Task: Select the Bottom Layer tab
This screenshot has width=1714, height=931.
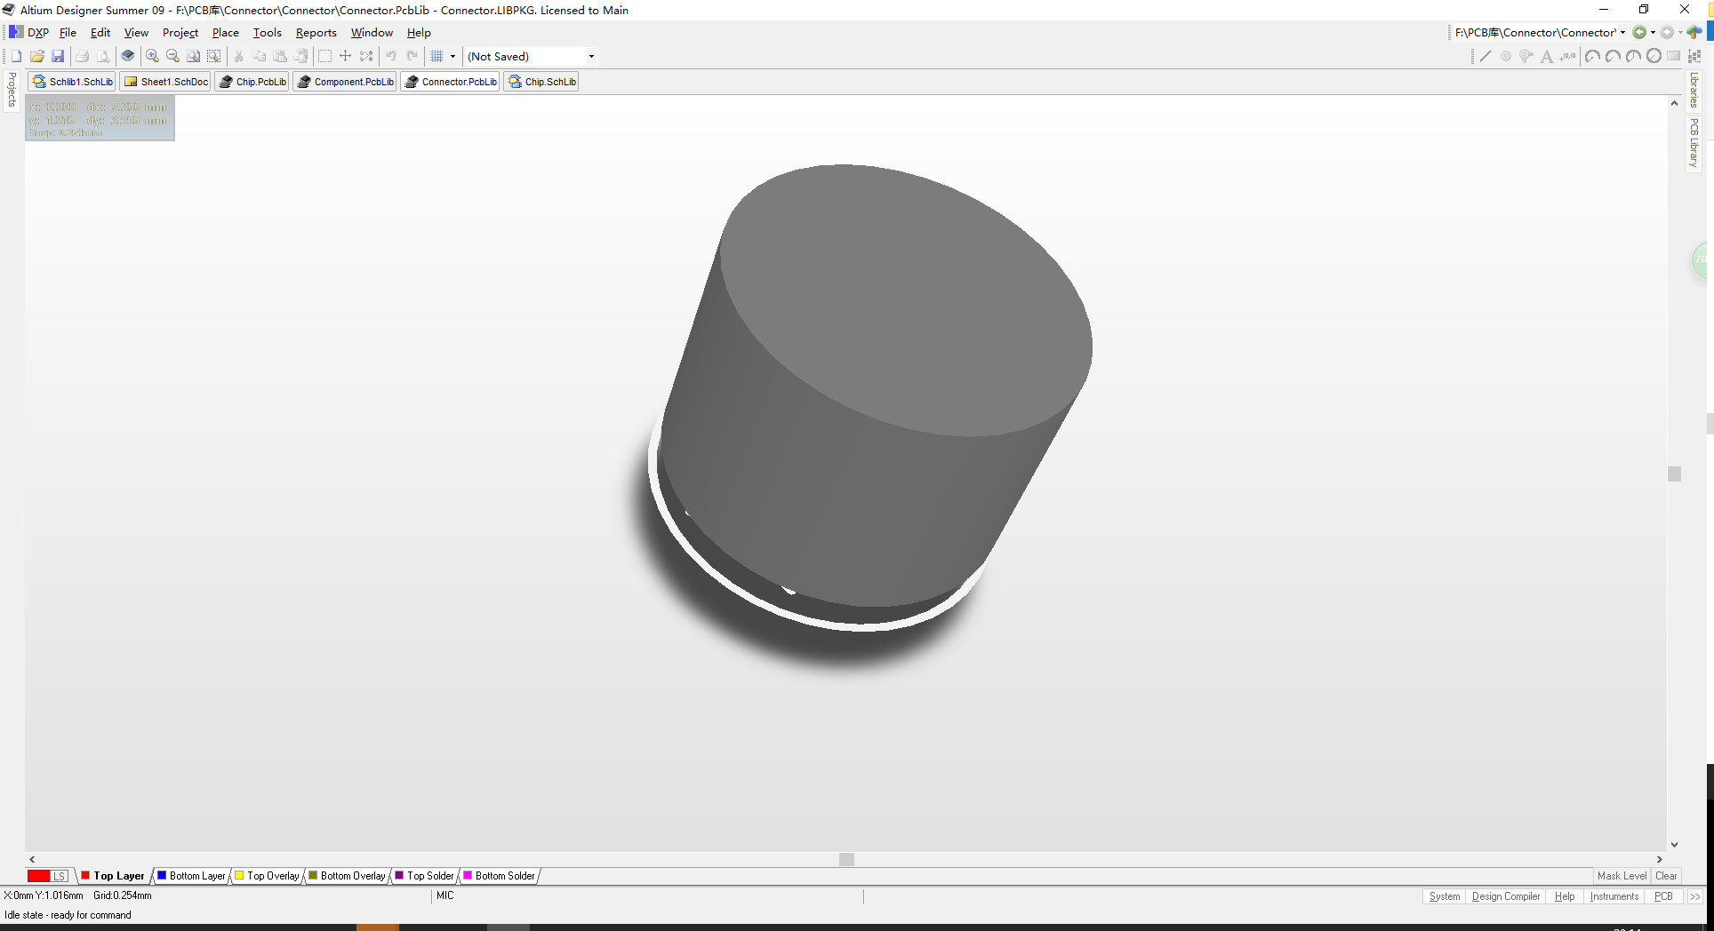Action: (191, 876)
